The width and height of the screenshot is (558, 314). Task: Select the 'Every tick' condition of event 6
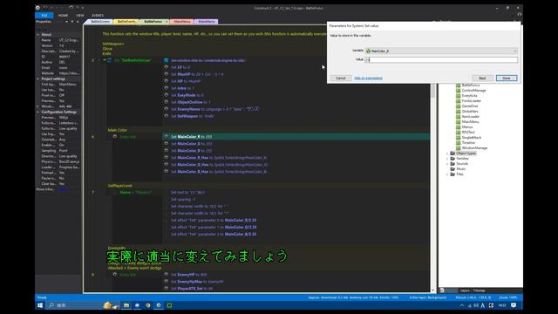point(127,137)
